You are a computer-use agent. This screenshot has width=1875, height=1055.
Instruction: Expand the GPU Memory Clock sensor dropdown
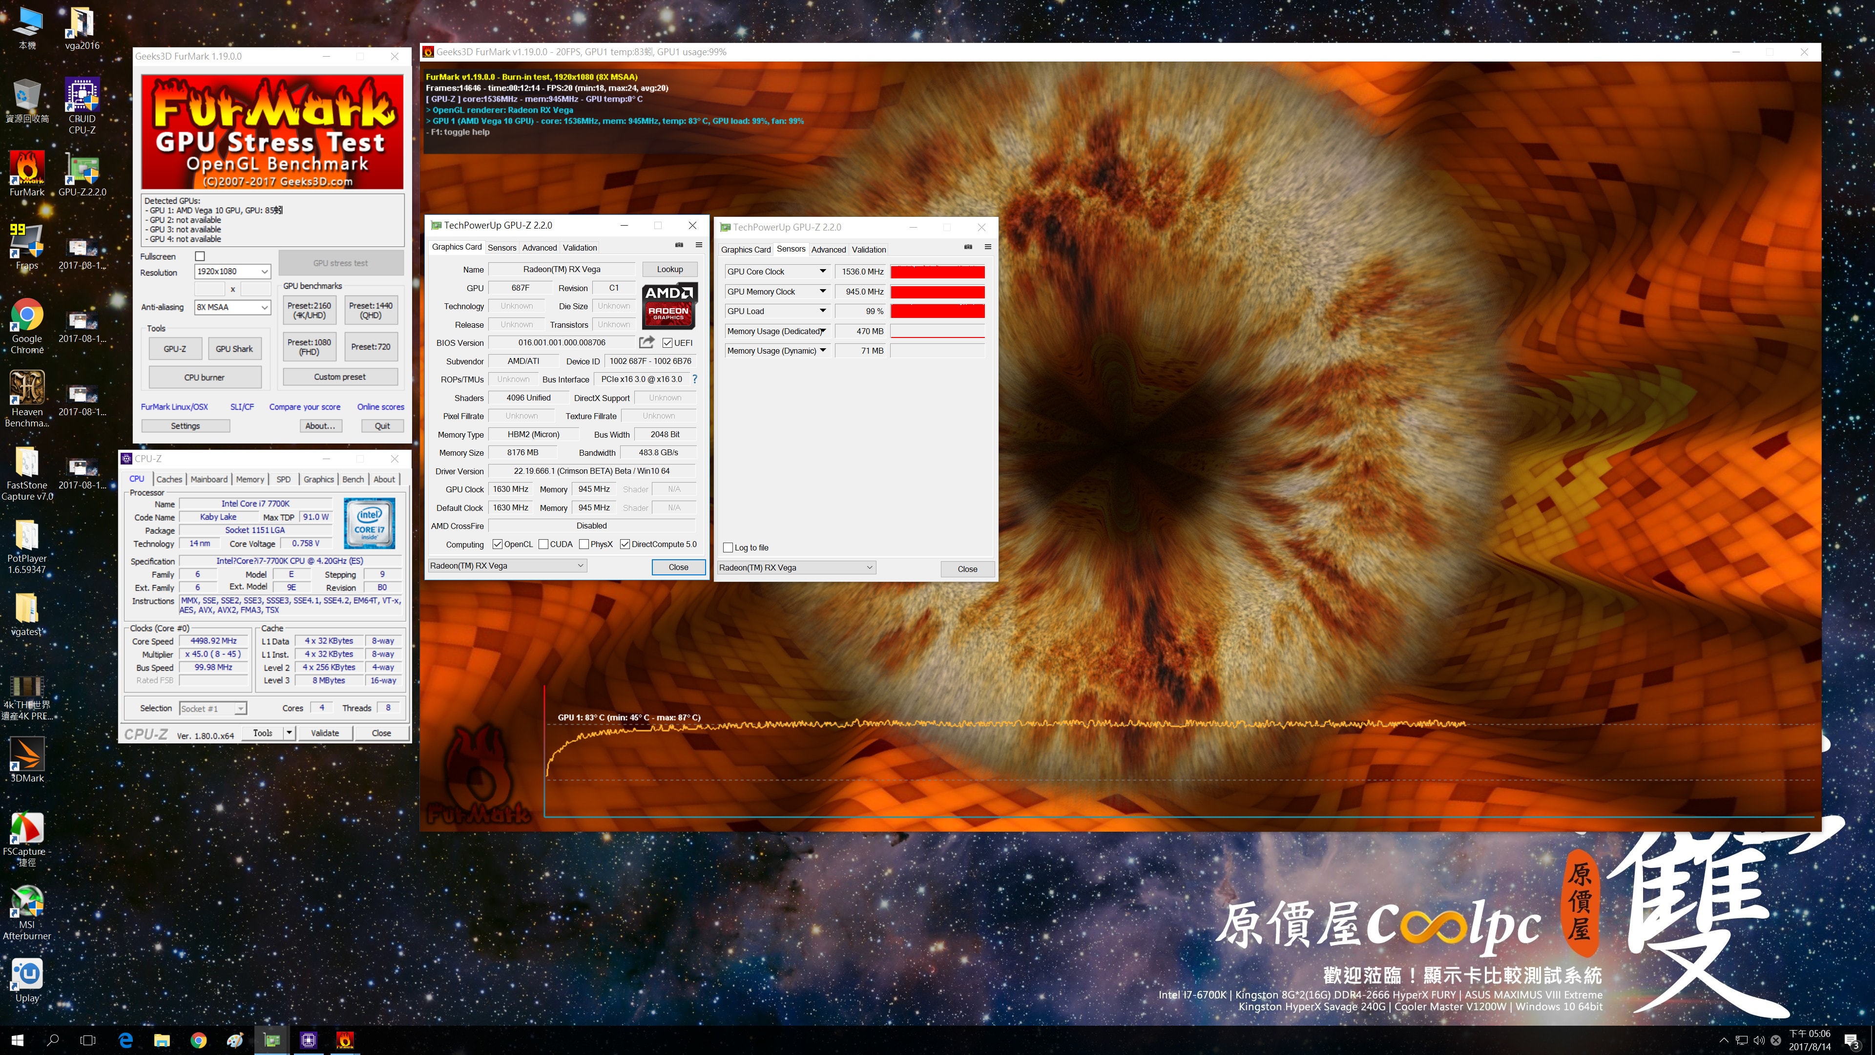822,291
